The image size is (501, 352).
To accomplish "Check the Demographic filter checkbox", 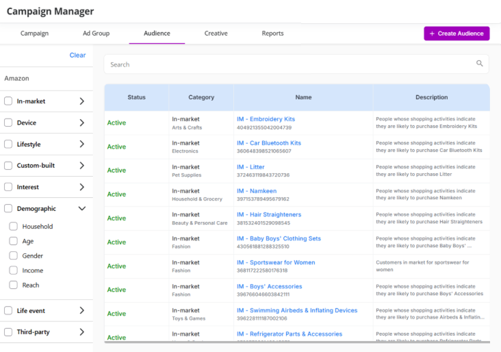I will click(8, 208).
